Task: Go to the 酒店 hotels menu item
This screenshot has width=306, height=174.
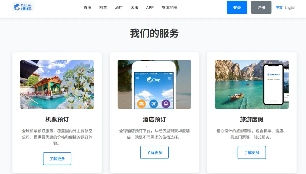Action: 119,8
